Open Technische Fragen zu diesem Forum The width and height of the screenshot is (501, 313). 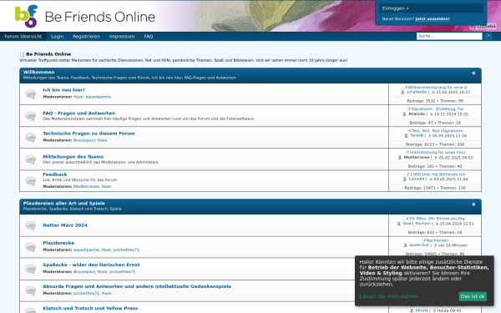pos(89,134)
